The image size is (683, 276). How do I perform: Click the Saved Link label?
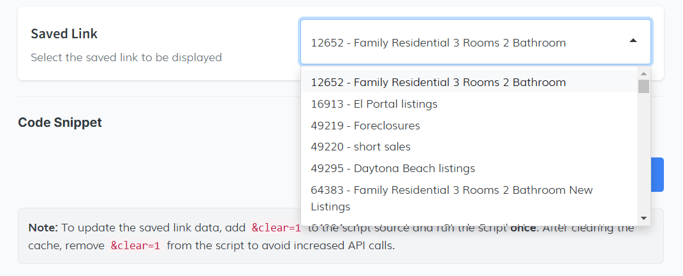(64, 34)
